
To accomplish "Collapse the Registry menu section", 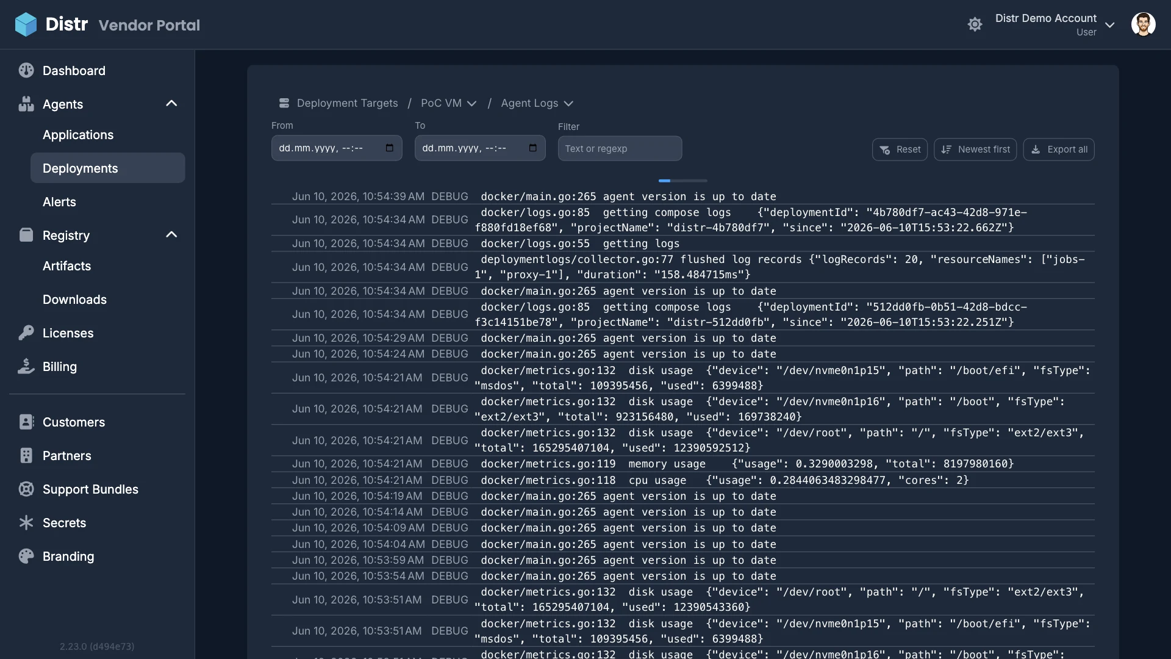I will [171, 235].
